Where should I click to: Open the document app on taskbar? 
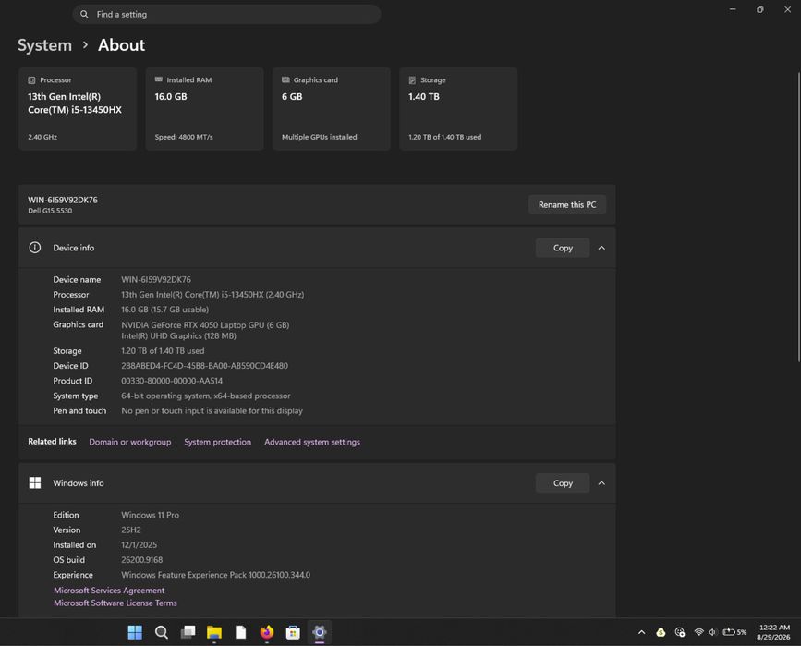[240, 632]
